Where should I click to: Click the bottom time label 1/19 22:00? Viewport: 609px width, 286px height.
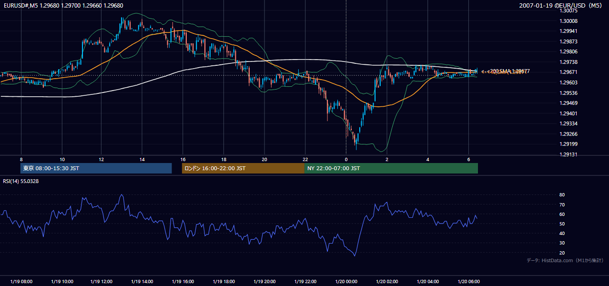(305, 282)
